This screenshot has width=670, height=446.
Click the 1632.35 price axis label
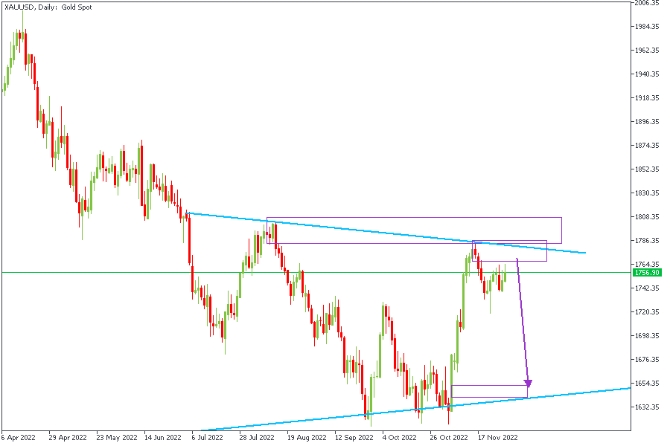click(647, 407)
